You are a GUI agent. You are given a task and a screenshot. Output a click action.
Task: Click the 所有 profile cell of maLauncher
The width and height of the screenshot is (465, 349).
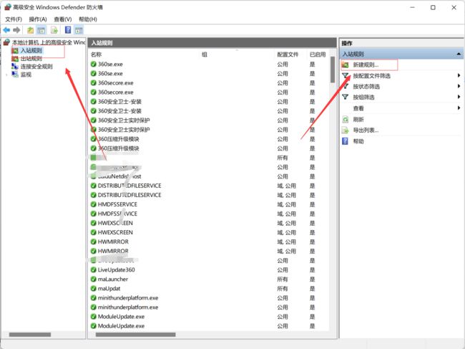coord(283,279)
